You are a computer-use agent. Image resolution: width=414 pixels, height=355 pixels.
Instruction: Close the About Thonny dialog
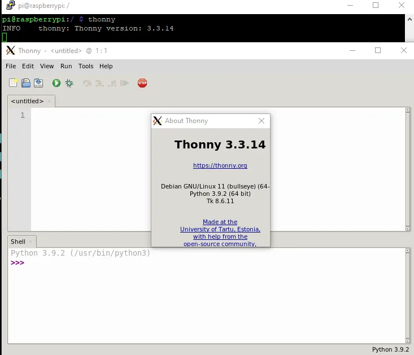pos(262,121)
